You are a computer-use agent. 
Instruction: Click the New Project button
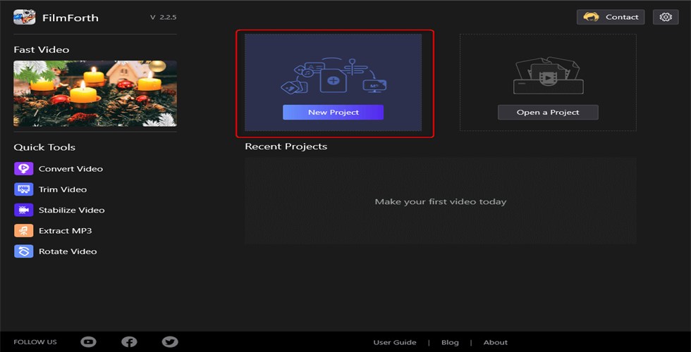[x=333, y=112]
